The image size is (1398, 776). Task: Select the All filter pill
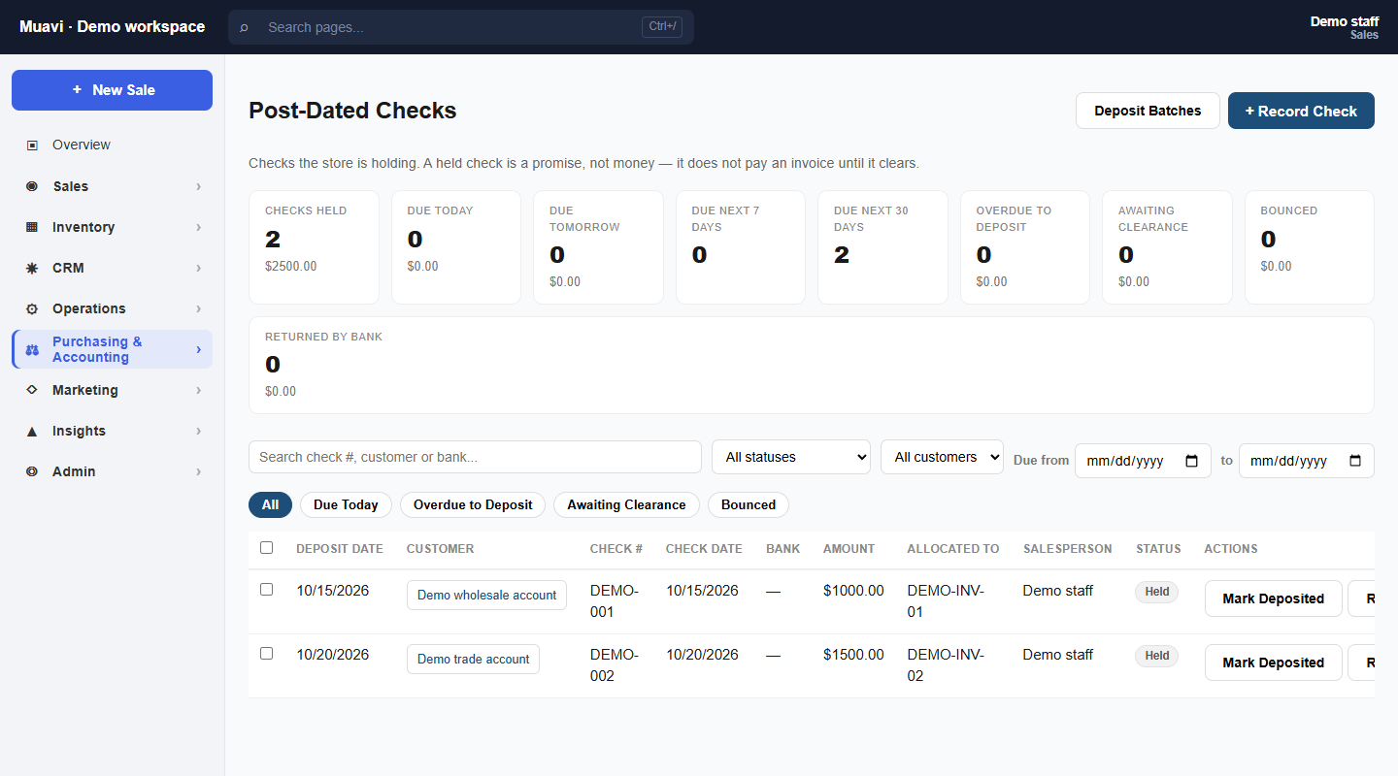[270, 504]
